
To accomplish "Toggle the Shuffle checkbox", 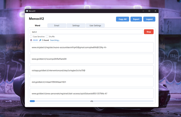I will click(47, 37).
